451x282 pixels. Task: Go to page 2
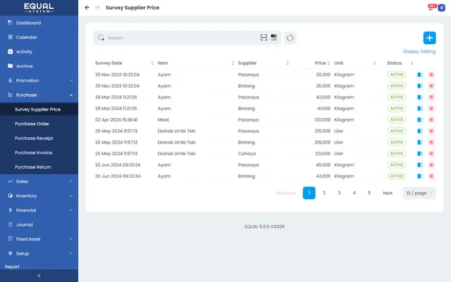click(324, 193)
